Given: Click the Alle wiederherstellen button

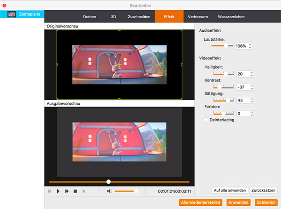Looking at the screenshot, I should point(200,202).
